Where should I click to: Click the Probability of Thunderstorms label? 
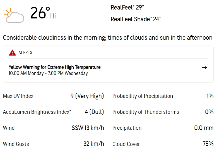(146, 112)
